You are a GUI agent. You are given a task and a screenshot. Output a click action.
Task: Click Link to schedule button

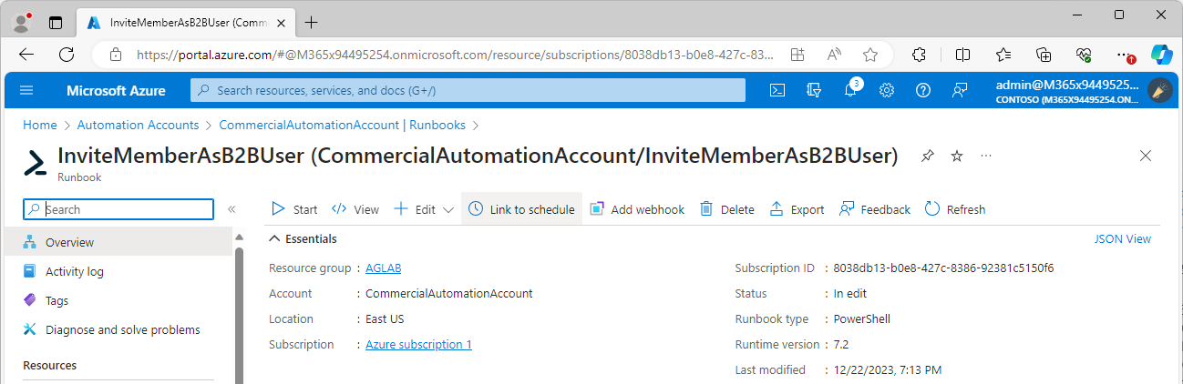tap(521, 209)
